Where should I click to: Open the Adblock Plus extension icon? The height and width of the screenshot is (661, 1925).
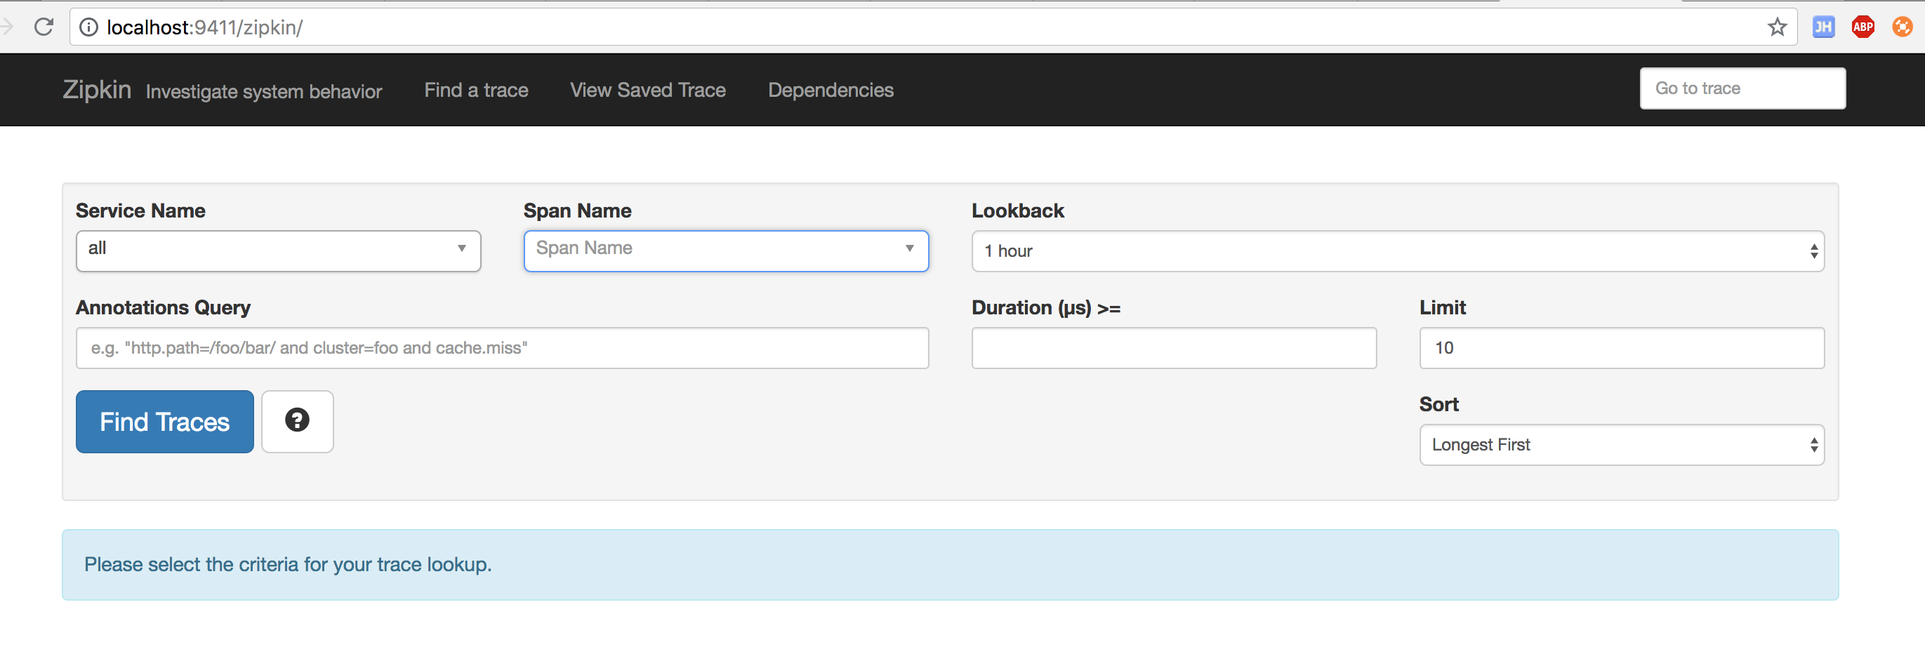click(1863, 27)
